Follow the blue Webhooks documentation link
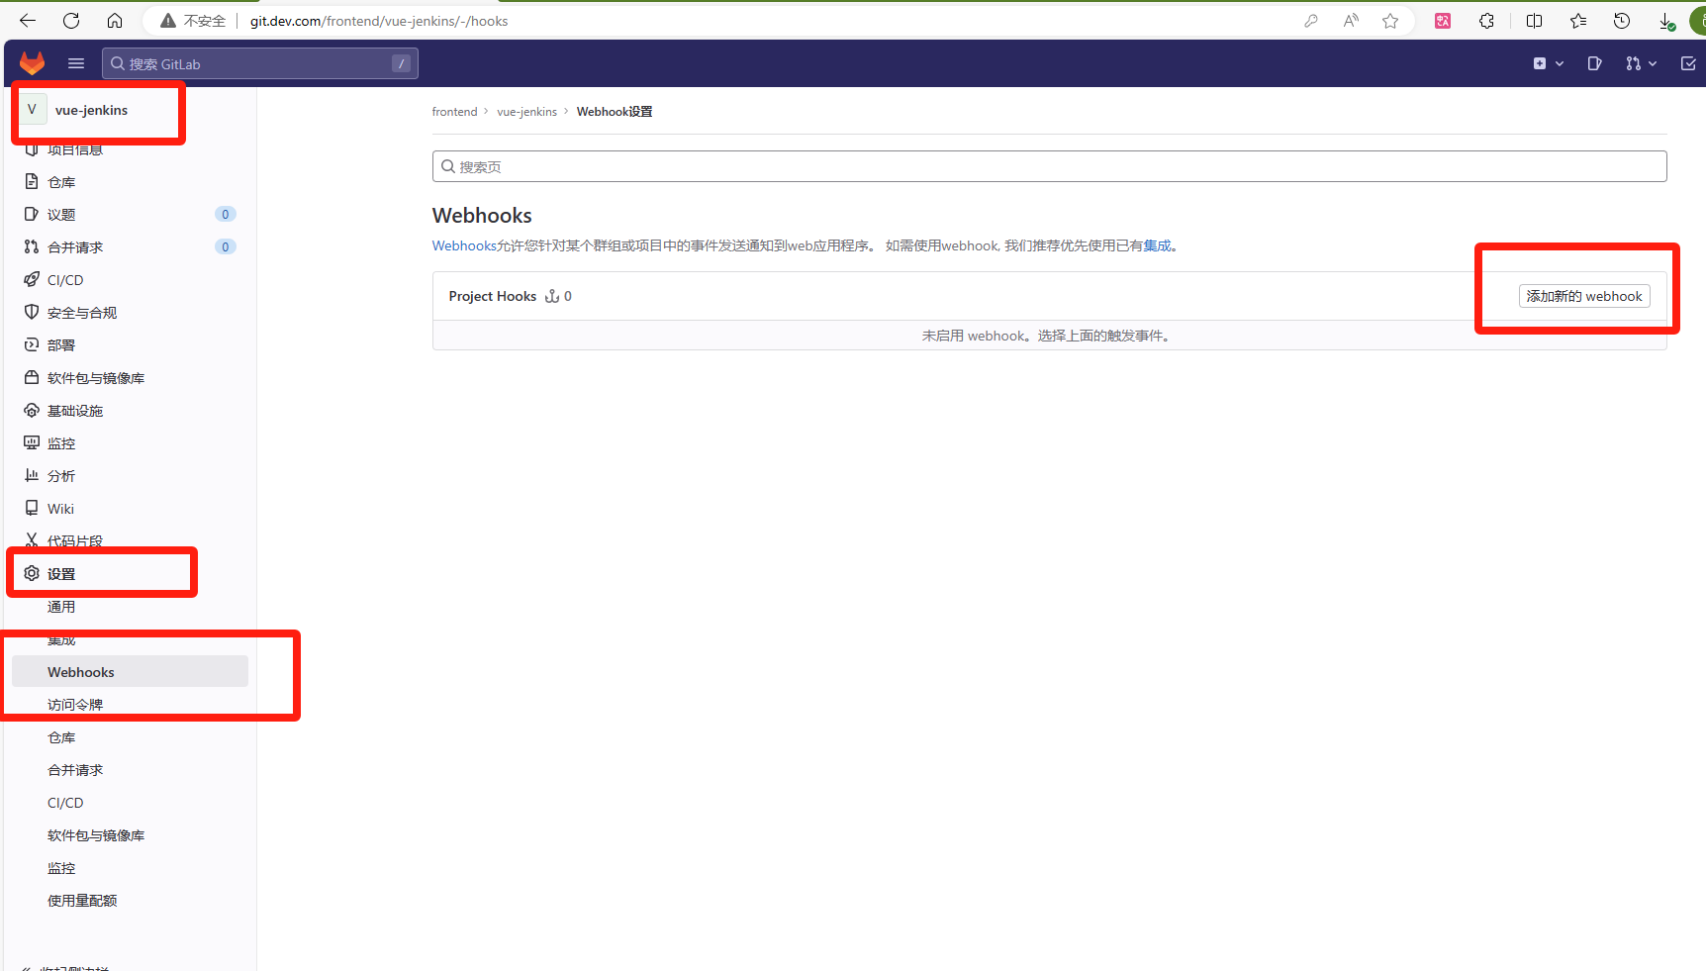 (x=464, y=245)
